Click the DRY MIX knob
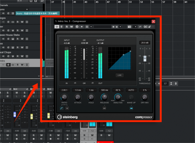Screen dimensions: 195x143 pyautogui.click(x=145, y=97)
